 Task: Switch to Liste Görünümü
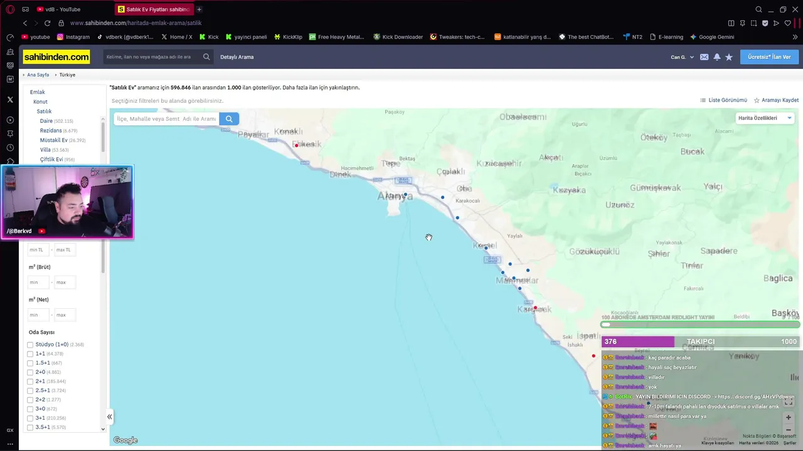pyautogui.click(x=723, y=100)
